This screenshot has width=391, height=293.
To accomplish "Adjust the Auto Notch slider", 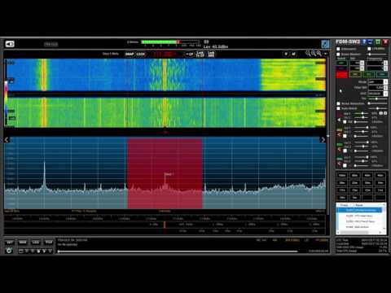I will 378,108.
